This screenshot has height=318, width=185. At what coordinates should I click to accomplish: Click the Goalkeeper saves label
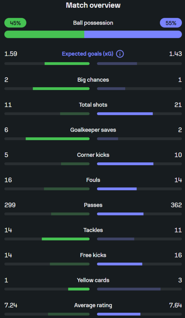93,130
